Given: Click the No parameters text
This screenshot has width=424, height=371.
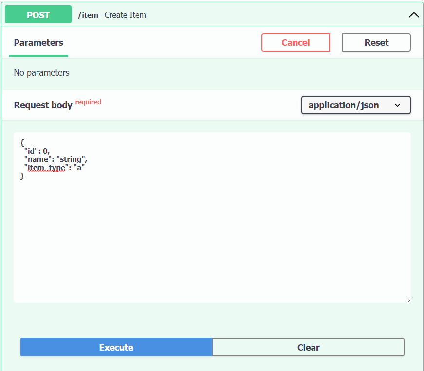Looking at the screenshot, I should tap(41, 73).
